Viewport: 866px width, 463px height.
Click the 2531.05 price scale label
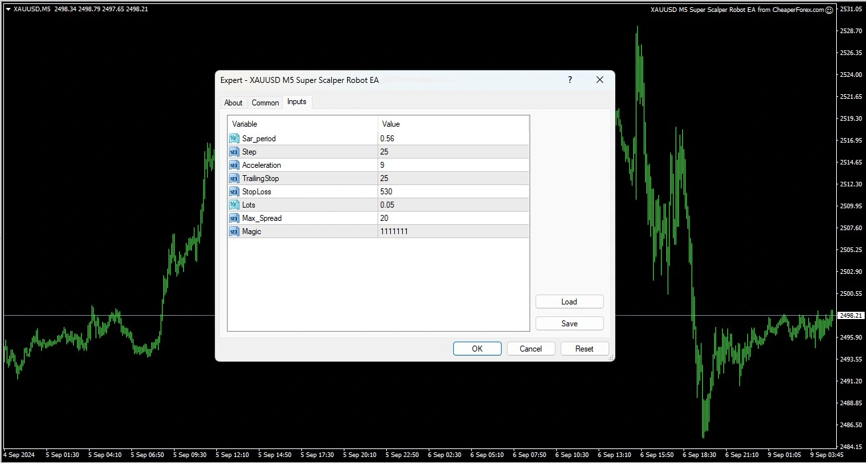click(x=850, y=9)
